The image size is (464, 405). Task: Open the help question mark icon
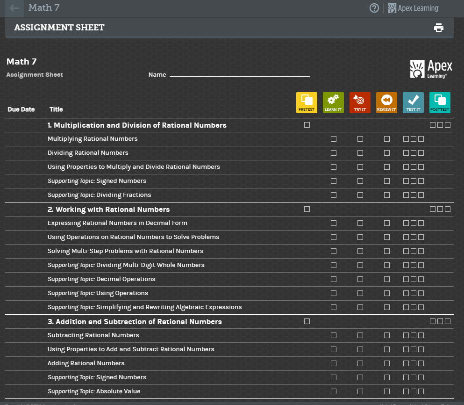pyautogui.click(x=374, y=8)
